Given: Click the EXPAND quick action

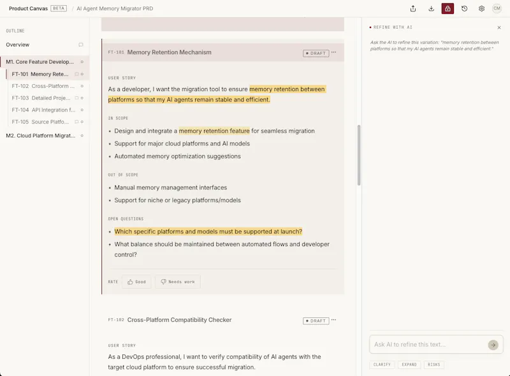Looking at the screenshot, I should tap(409, 365).
